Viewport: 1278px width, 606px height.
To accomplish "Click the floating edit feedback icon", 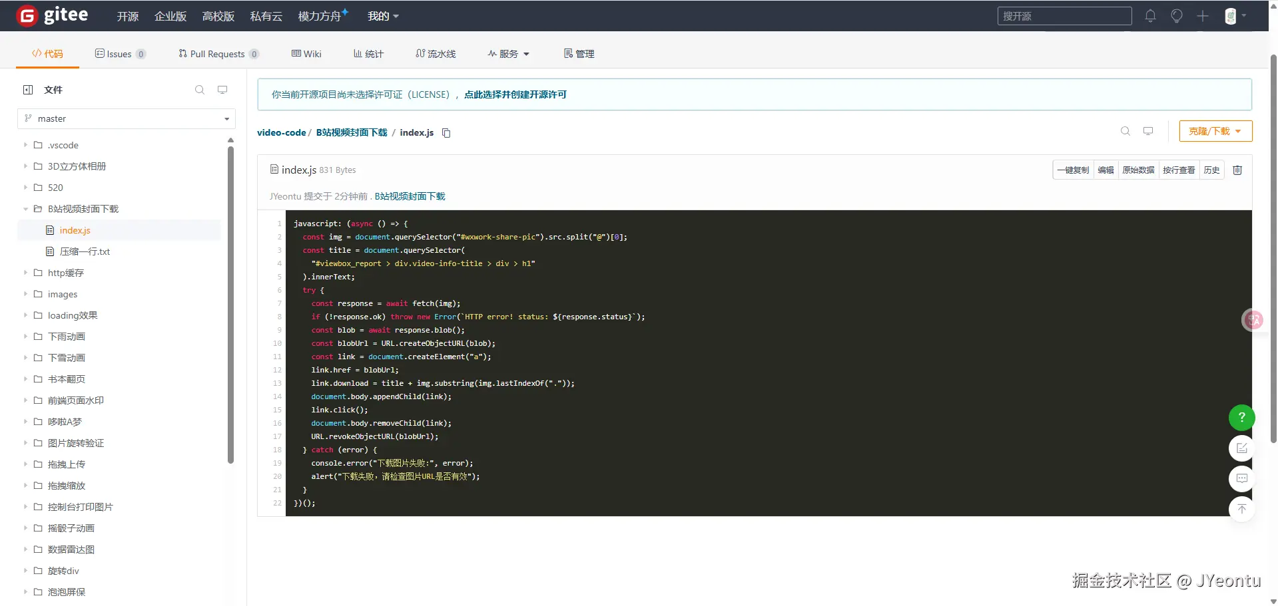I will (1242, 448).
